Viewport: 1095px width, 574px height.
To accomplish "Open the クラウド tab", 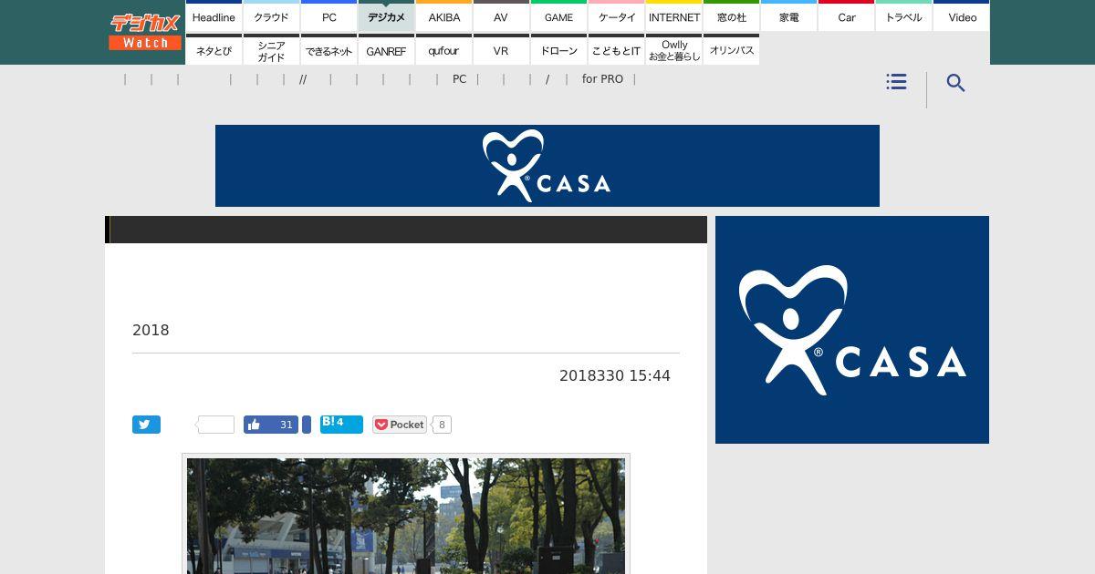I will tap(271, 16).
